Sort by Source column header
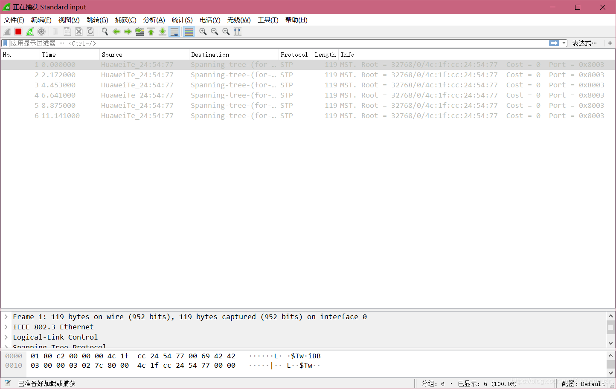 click(x=145, y=55)
